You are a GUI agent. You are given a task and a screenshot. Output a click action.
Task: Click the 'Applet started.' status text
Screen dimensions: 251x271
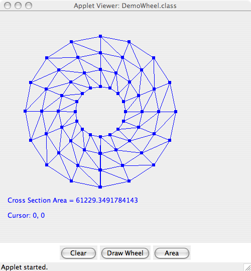[24, 267]
